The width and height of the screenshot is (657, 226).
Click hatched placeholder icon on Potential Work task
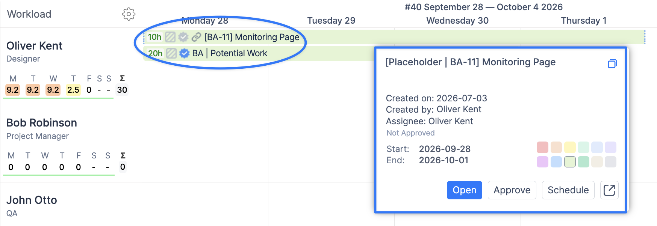(171, 53)
